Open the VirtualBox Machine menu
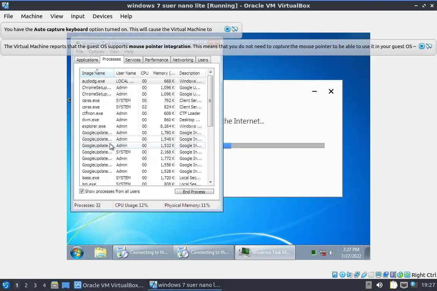Screen dimensions: 437x291 [x=32, y=16]
